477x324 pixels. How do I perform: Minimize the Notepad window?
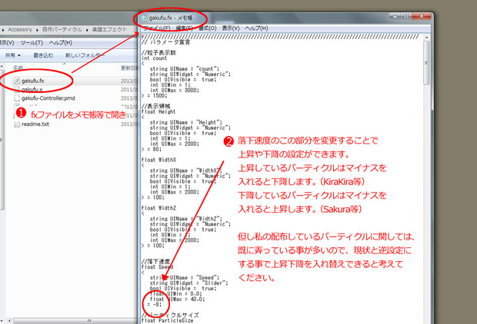(x=395, y=16)
